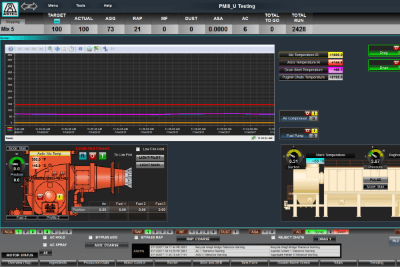Click the Stack Temperature value field
This screenshot has width=400, height=267.
[315, 162]
